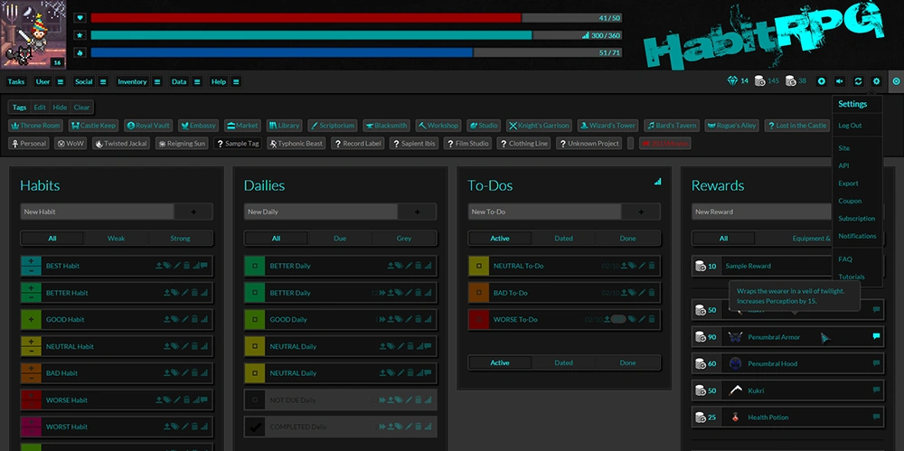The width and height of the screenshot is (904, 451).
Task: Click the edit pencil on WORST Habit
Action: click(x=185, y=427)
